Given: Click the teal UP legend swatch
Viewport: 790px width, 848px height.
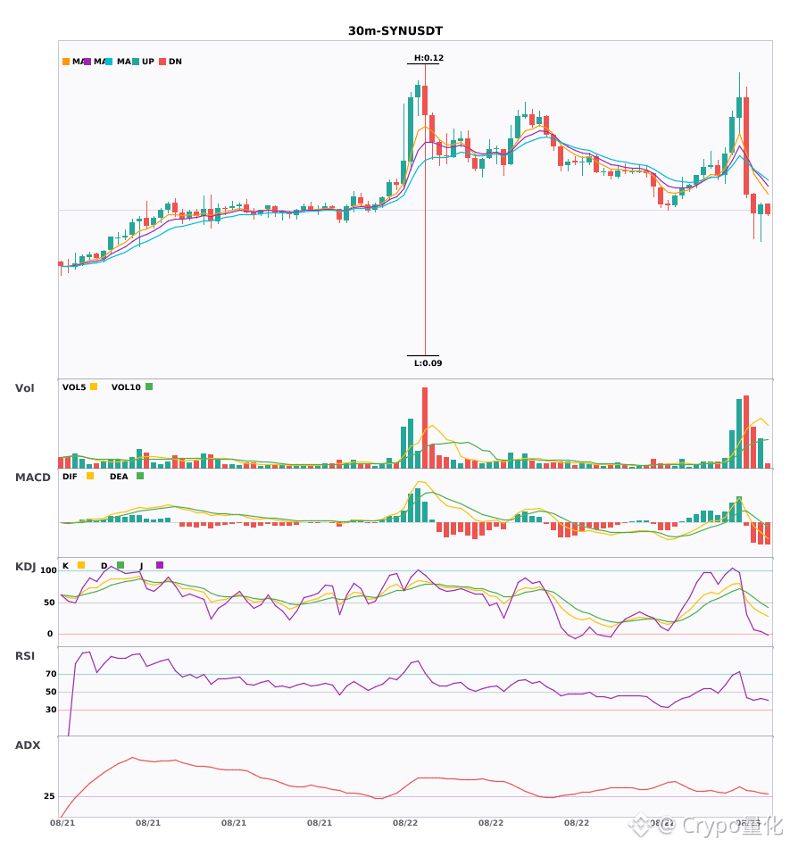Looking at the screenshot, I should [x=136, y=62].
